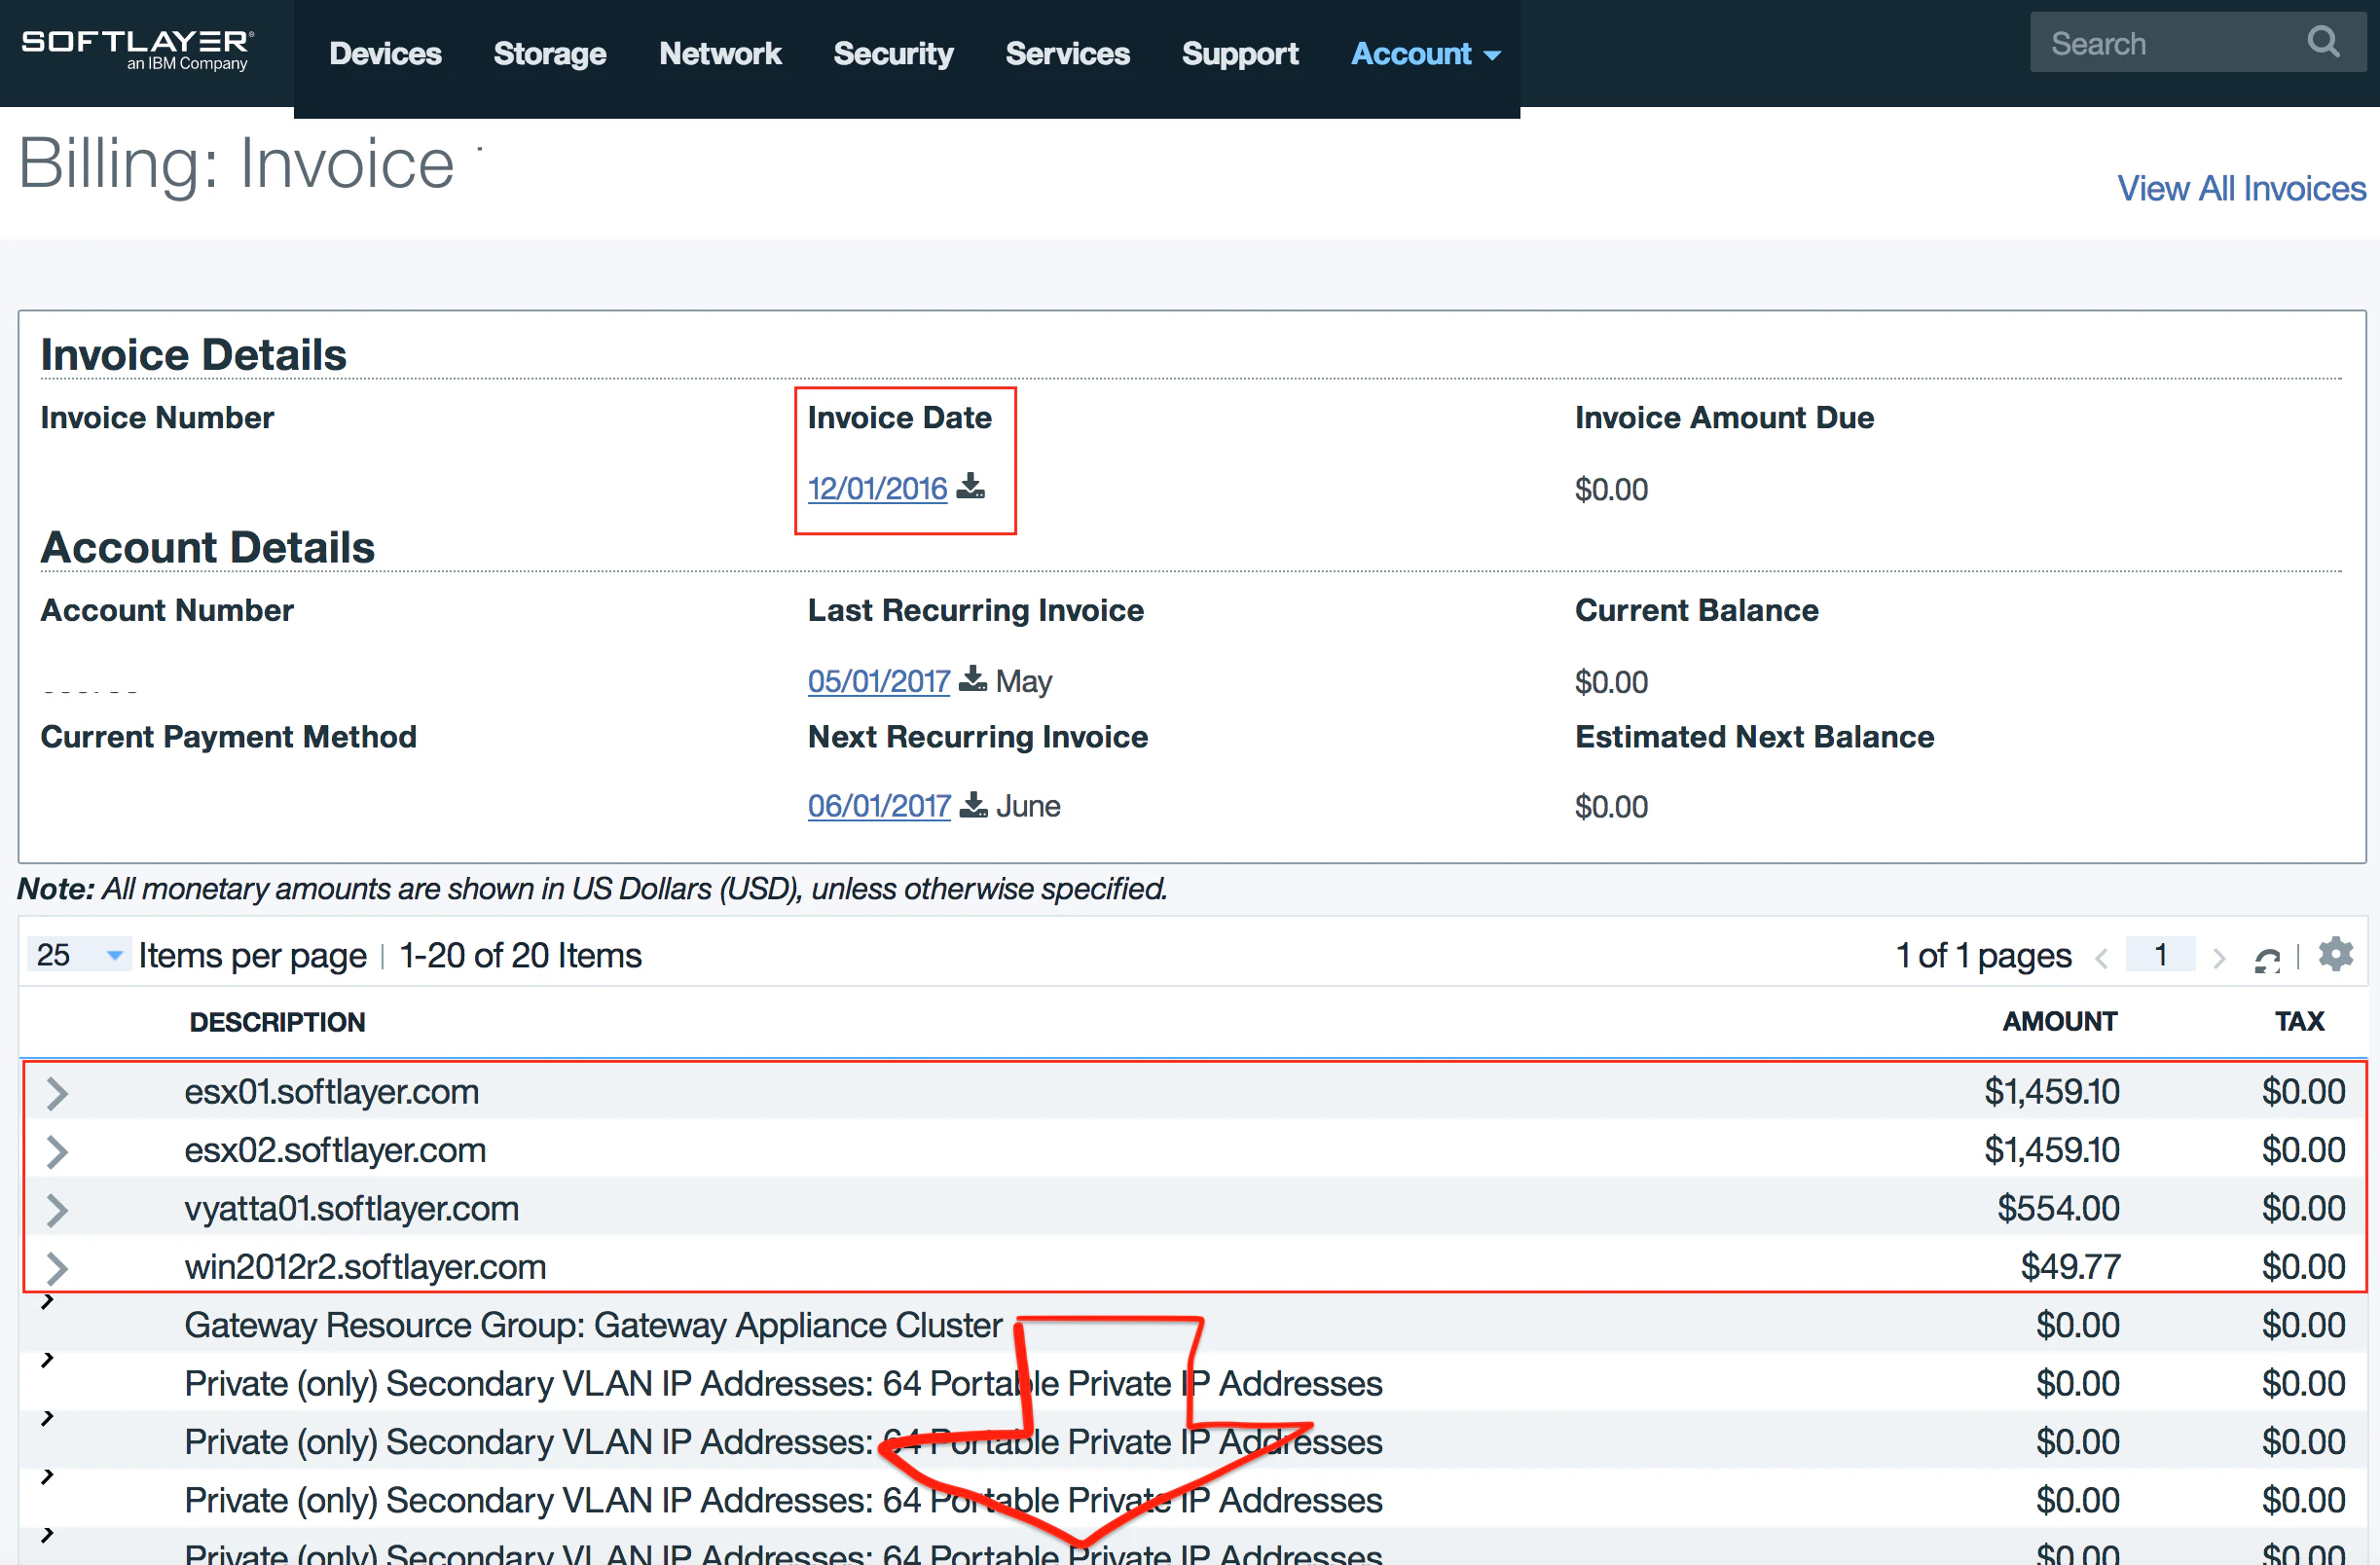Click download icon next to 06/01/2017
This screenshot has width=2380, height=1565.
[x=973, y=805]
